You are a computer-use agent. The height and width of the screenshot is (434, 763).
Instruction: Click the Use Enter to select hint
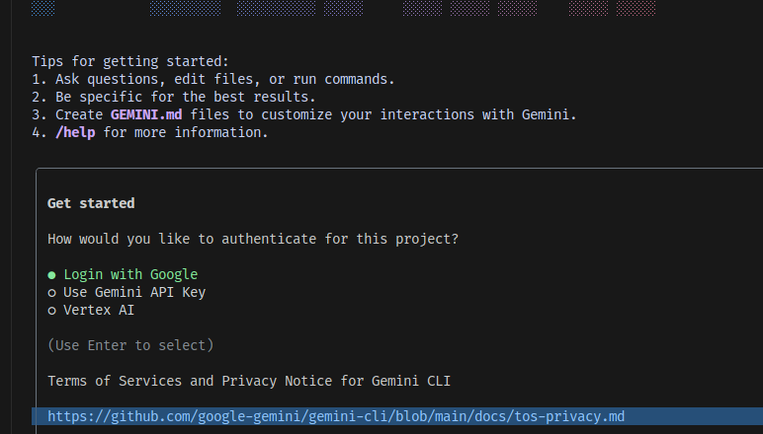(130, 346)
